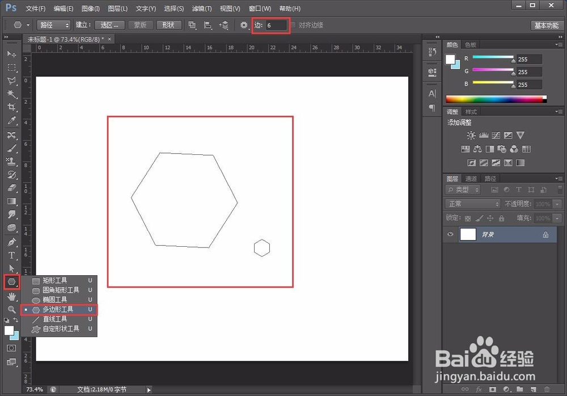The image size is (567, 396).
Task: Swap foreground and background colors
Action: click(16, 320)
